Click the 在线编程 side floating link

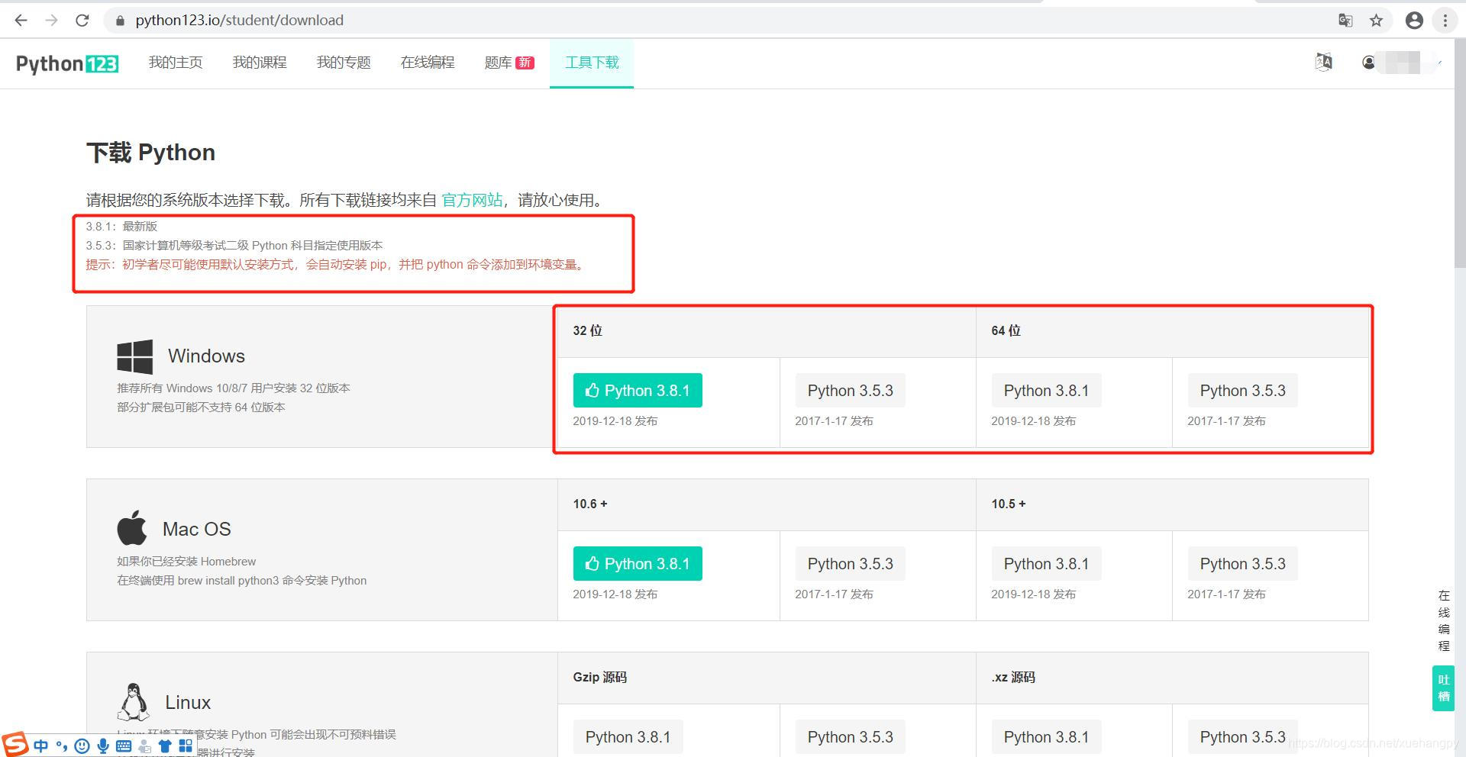coord(1443,620)
